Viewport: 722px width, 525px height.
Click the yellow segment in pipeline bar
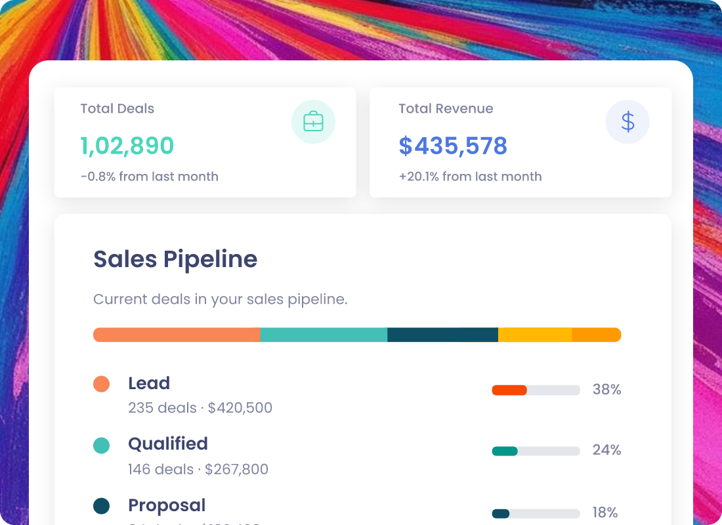point(535,335)
